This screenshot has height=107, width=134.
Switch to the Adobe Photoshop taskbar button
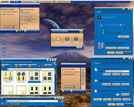tap(62, 2)
